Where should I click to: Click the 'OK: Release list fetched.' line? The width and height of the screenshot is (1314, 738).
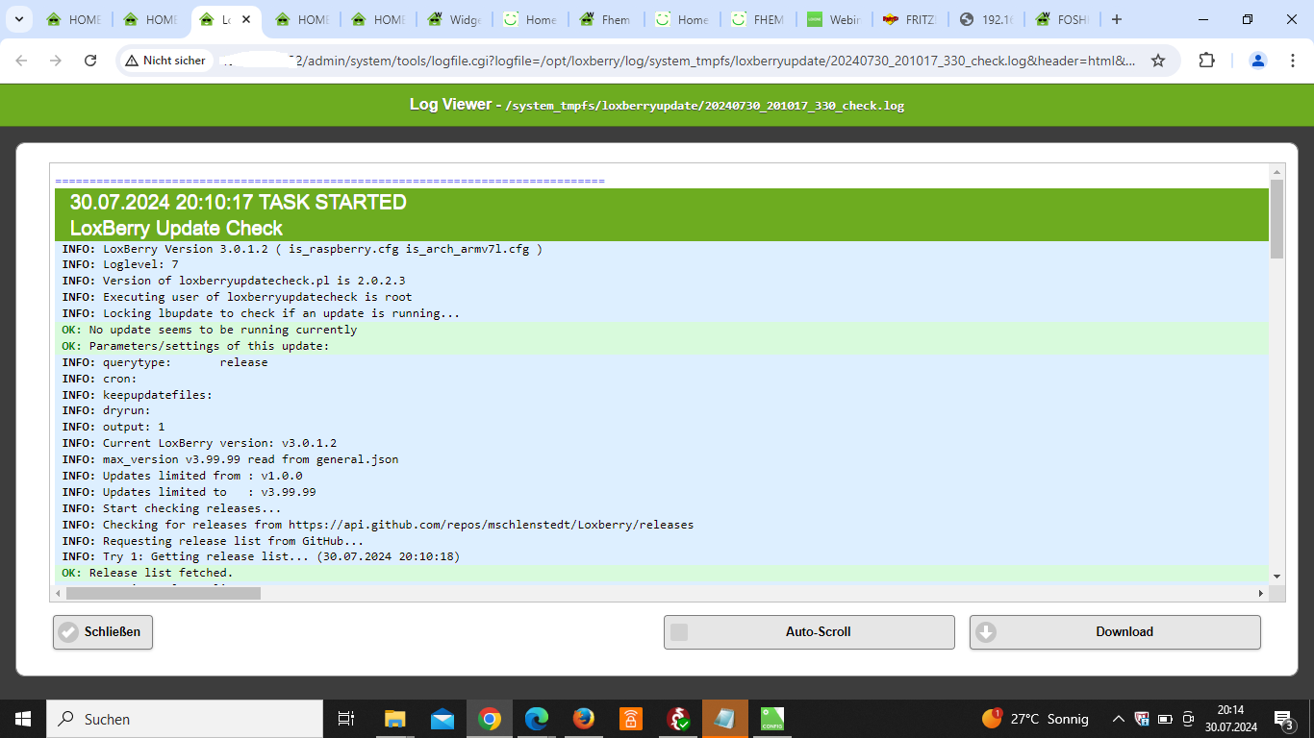point(662,573)
